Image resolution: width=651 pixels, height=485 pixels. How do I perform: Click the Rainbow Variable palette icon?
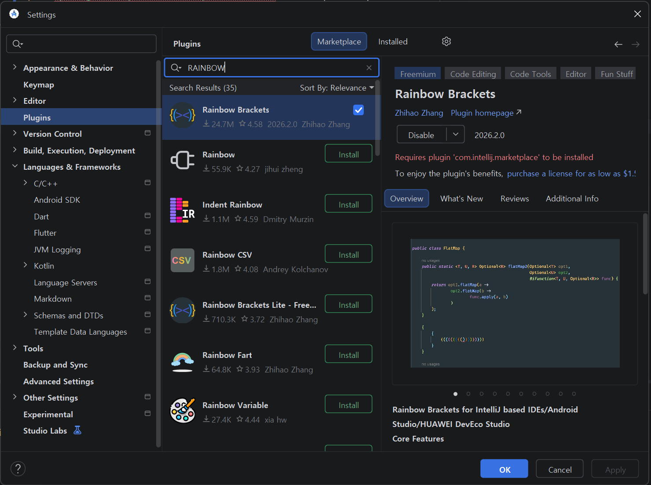(183, 411)
